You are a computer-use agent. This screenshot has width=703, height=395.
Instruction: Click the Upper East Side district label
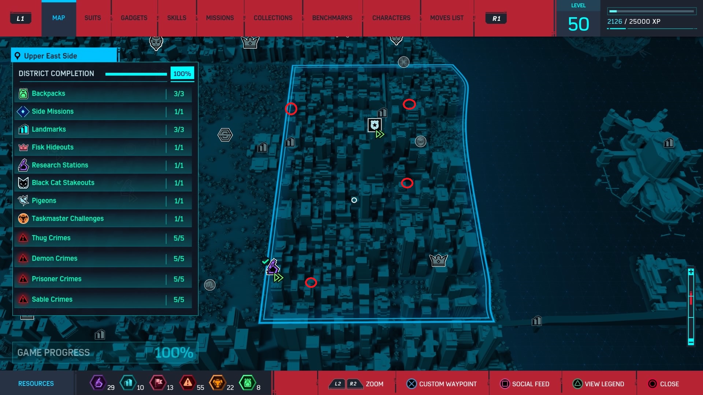64,56
